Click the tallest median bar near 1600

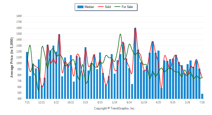[135, 63]
